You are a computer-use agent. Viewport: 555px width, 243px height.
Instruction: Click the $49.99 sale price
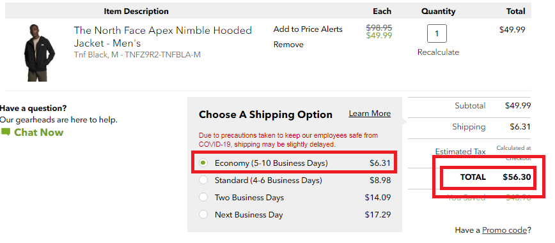click(x=379, y=35)
